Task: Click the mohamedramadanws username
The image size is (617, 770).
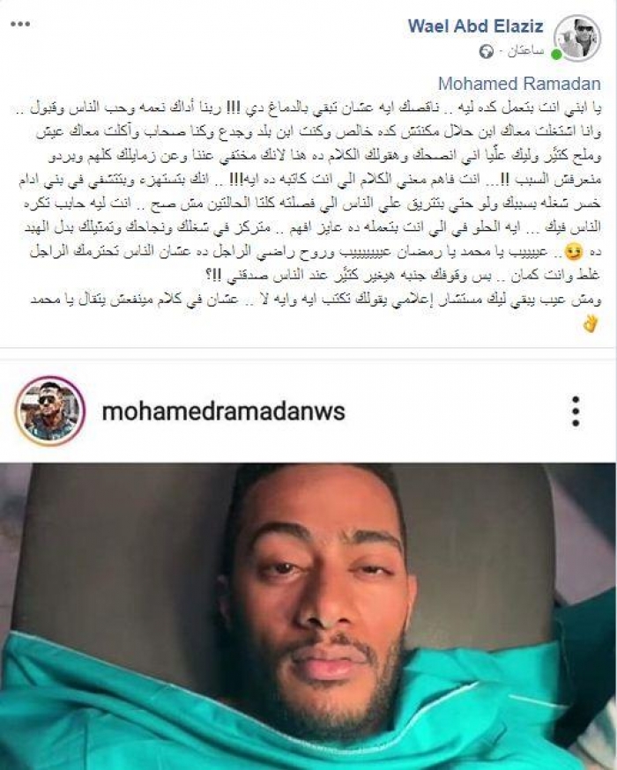Action: pos(223,411)
